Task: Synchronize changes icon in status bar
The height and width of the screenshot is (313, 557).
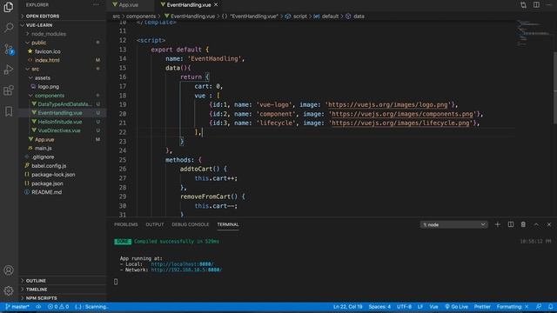Action: (x=38, y=307)
